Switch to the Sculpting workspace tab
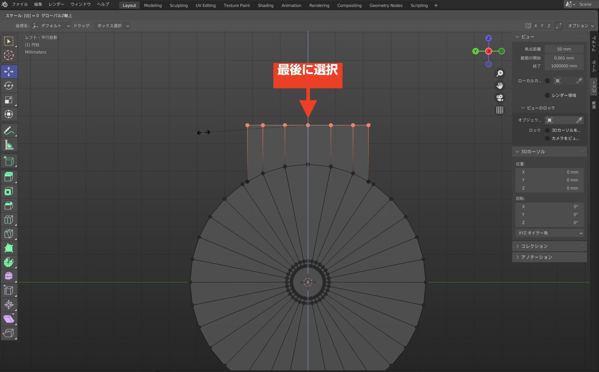 click(x=179, y=5)
